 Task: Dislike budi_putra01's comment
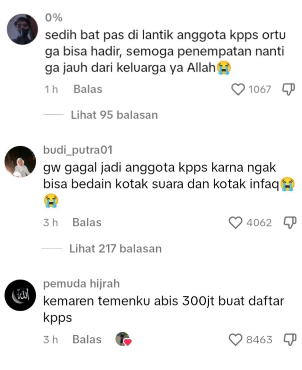pos(289,222)
